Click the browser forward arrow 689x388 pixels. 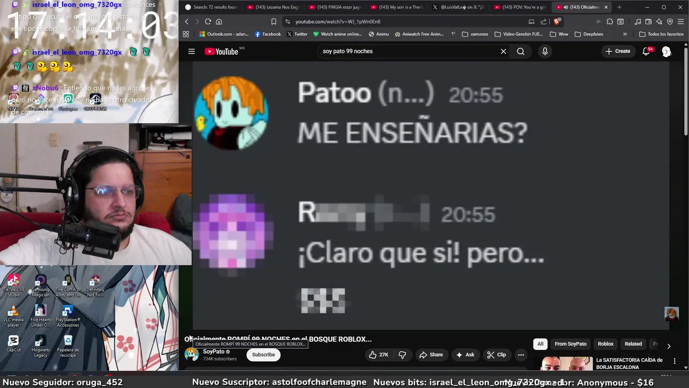pyautogui.click(x=197, y=22)
